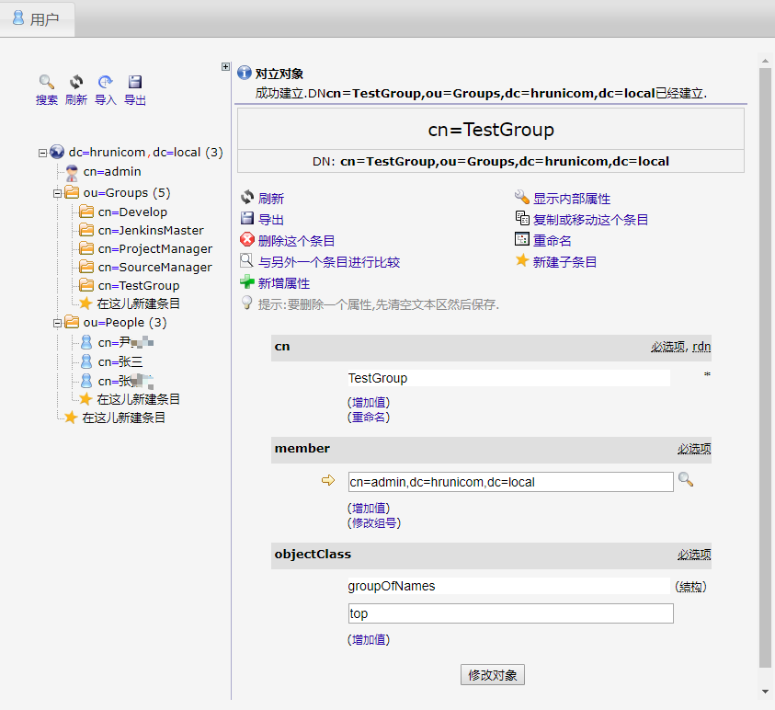
Task: Click the 修改组号 link under member
Action: pyautogui.click(x=374, y=522)
